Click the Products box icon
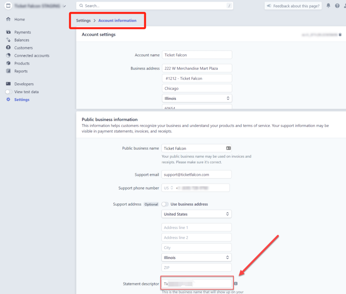Screen dimensions: 346x294 tap(8, 63)
